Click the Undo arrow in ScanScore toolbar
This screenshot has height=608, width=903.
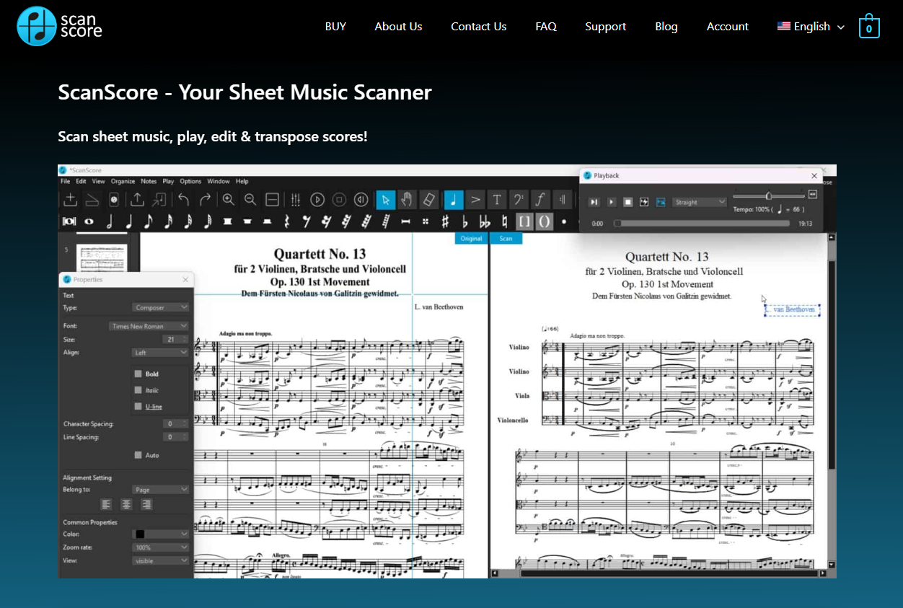coord(184,200)
